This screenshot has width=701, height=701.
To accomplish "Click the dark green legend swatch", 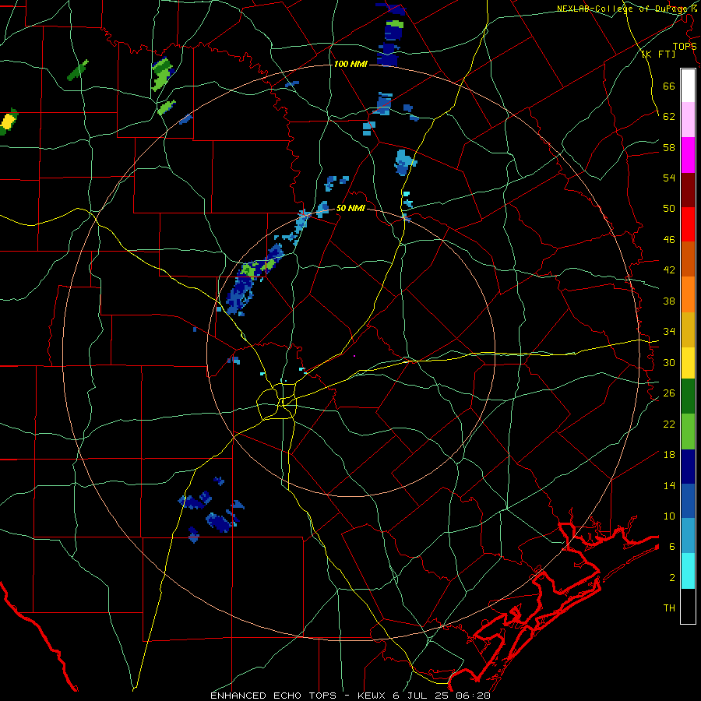I will pyautogui.click(x=688, y=396).
